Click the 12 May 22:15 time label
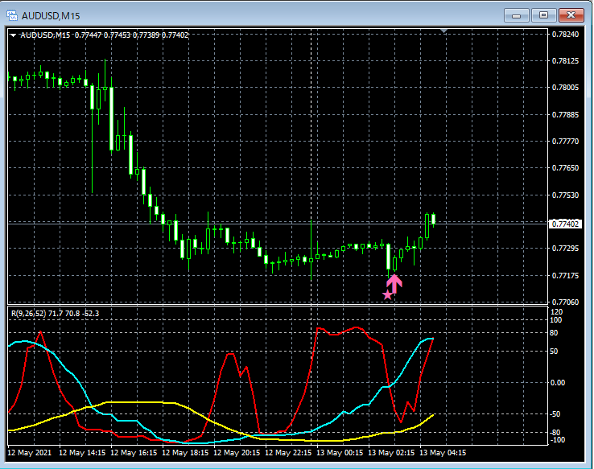594x469 pixels. coord(288,453)
